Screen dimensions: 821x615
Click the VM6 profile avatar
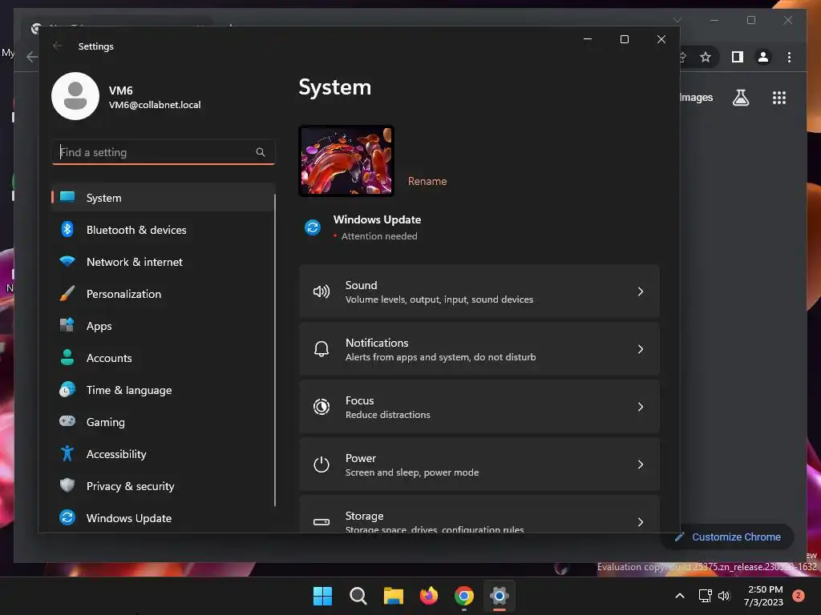pyautogui.click(x=75, y=96)
